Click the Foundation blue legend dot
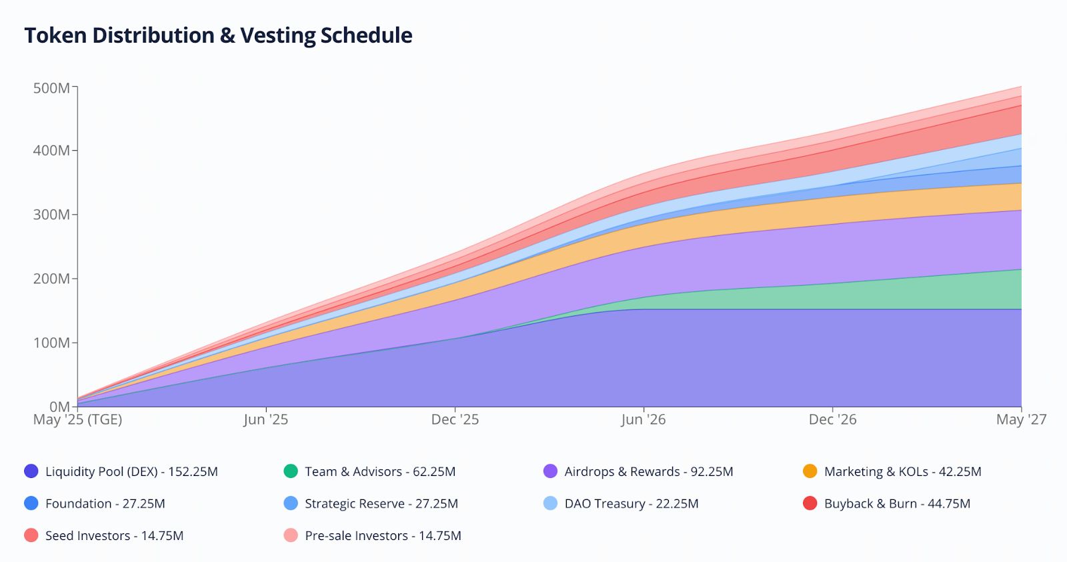The height and width of the screenshot is (562, 1067). pyautogui.click(x=31, y=503)
